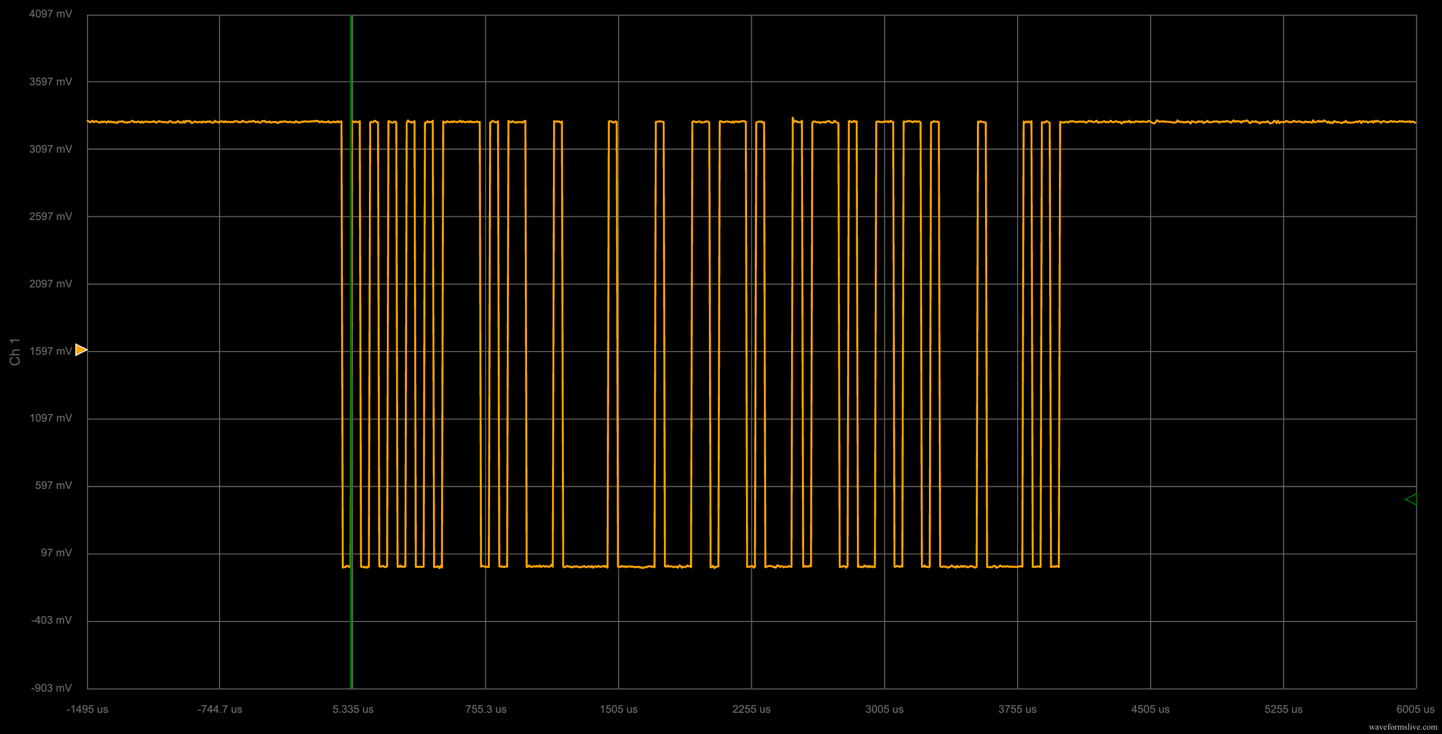
Task: Click the 3005 us time label
Action: tap(885, 710)
